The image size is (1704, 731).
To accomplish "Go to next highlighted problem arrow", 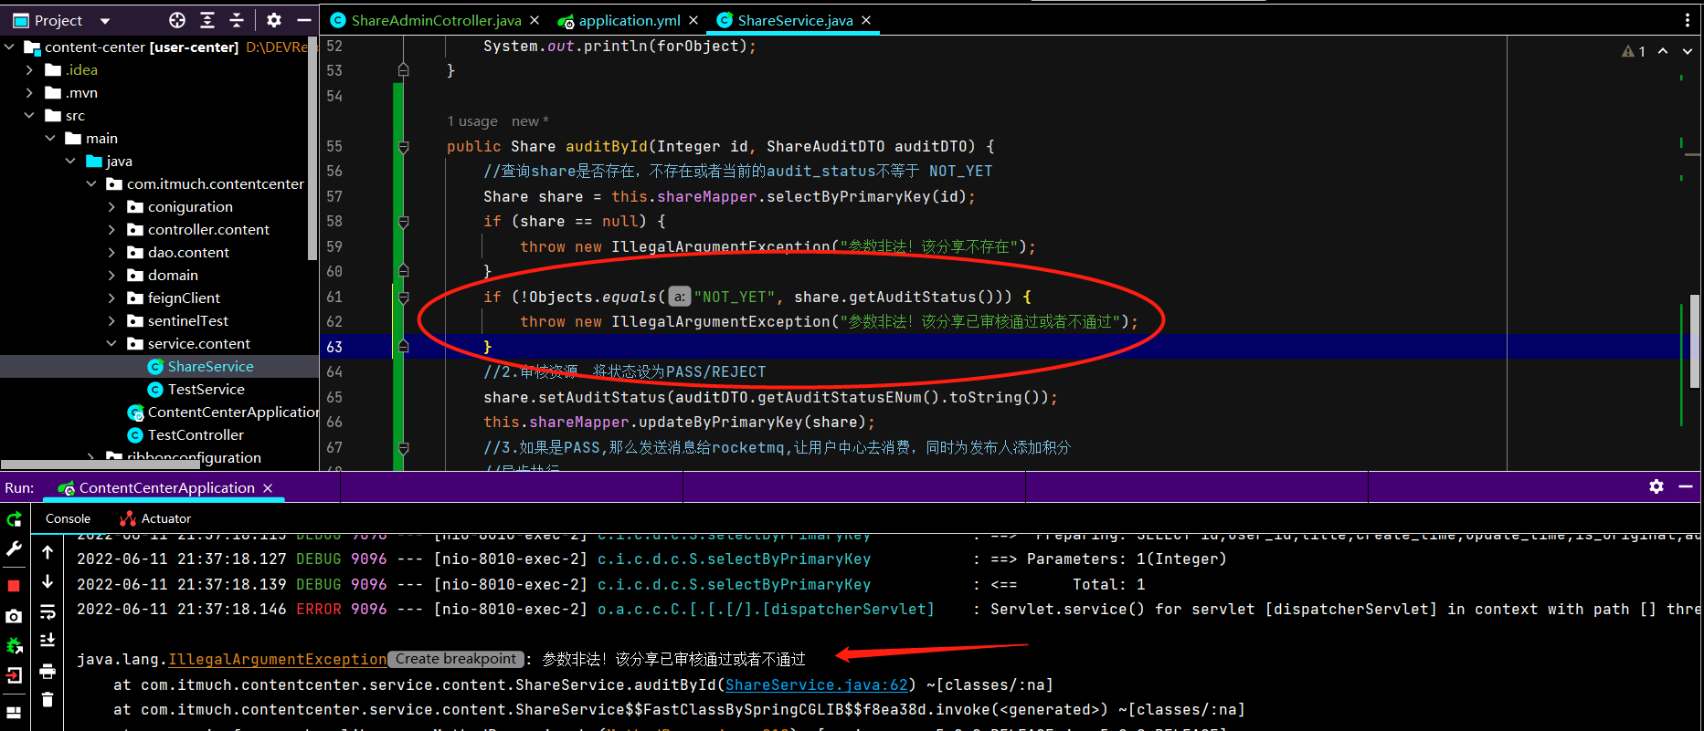I will (x=1687, y=51).
